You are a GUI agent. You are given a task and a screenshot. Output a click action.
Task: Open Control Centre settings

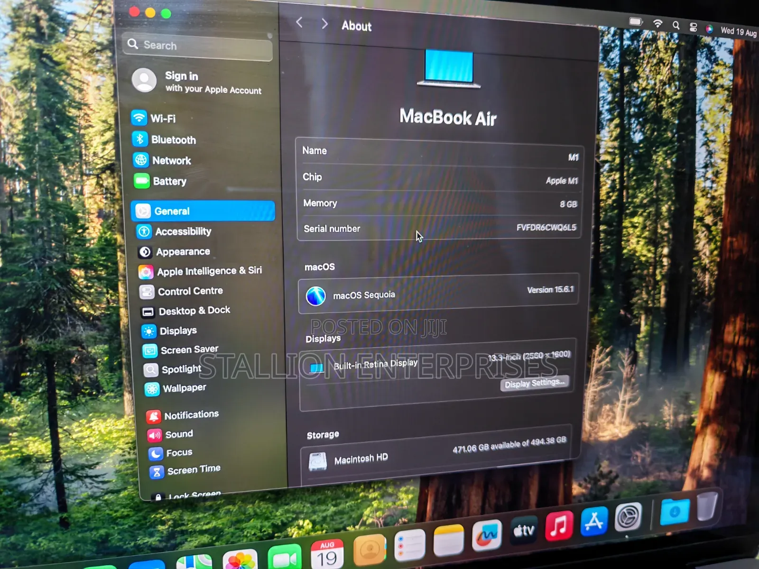click(181, 291)
